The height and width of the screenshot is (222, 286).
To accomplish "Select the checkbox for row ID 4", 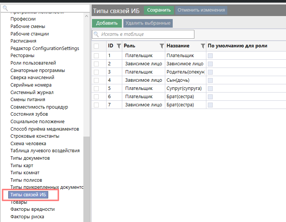I will click(x=96, y=80).
